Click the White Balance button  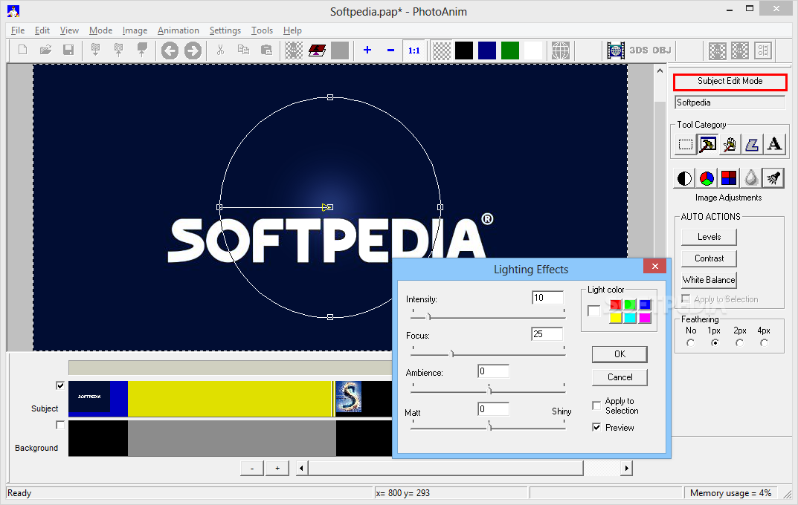(709, 280)
